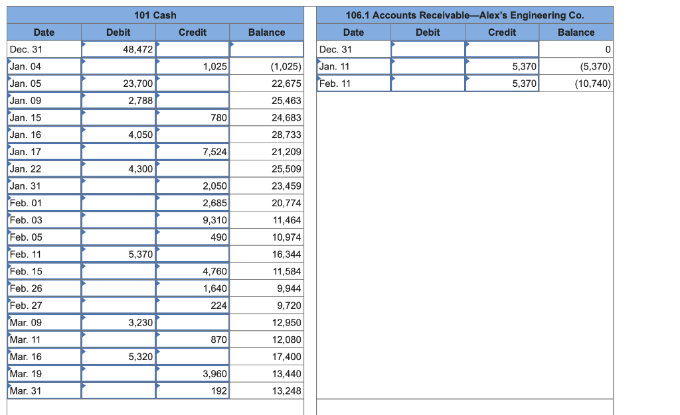680x415 pixels.
Task: Select the Feb. 01 date cell in Cash ledger
Action: pyautogui.click(x=44, y=203)
